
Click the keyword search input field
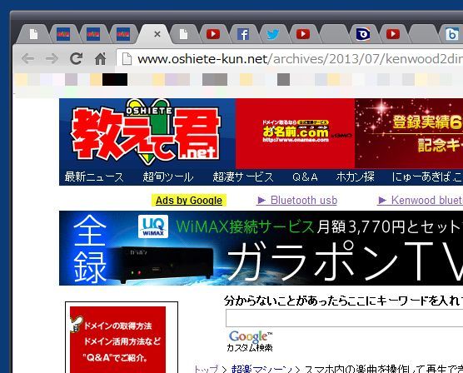tap(344, 318)
